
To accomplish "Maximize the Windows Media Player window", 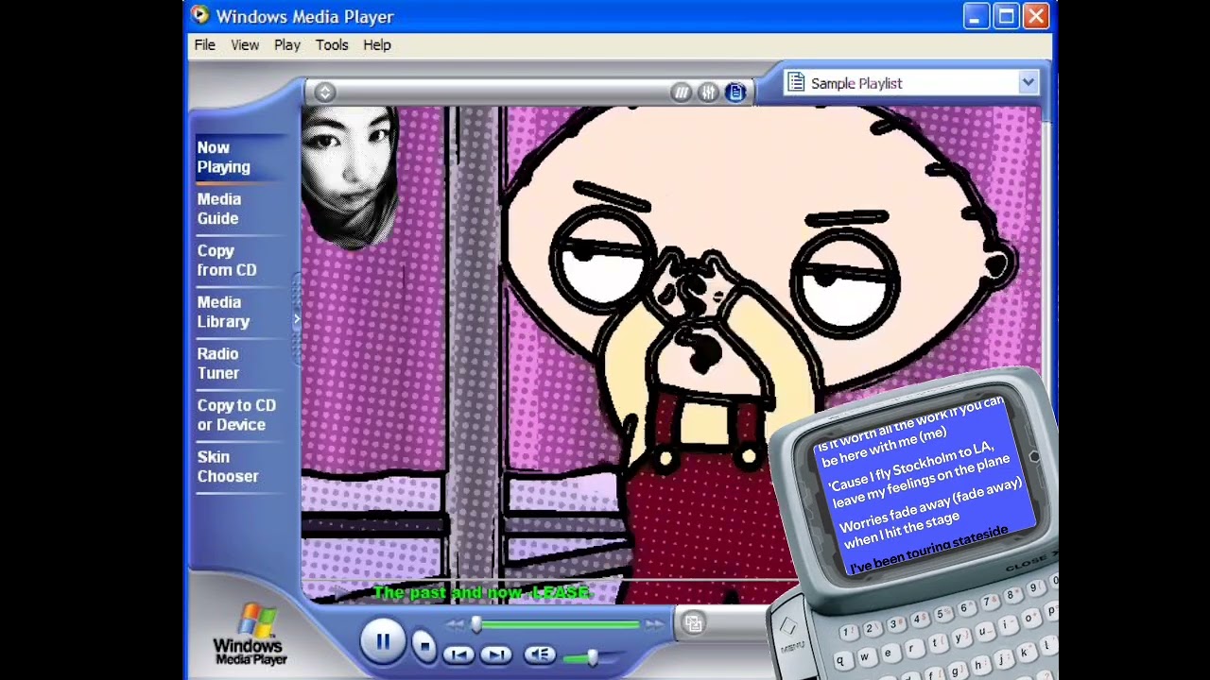I will 1006,16.
